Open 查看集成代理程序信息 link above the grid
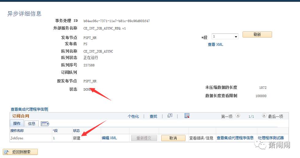 click(29, 109)
